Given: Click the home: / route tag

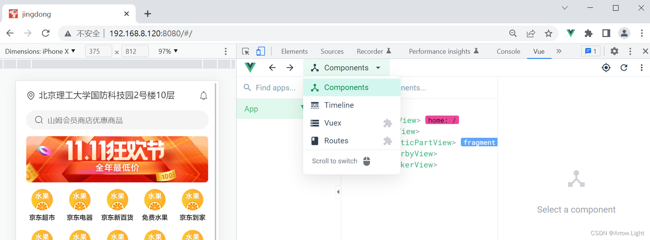Looking at the screenshot, I should [x=442, y=120].
